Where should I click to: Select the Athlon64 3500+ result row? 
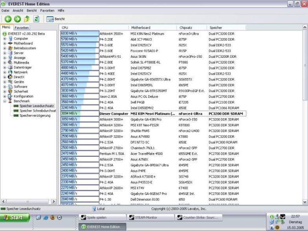[153, 34]
